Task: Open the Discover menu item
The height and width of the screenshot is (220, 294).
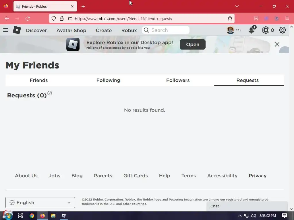Action: [x=36, y=30]
